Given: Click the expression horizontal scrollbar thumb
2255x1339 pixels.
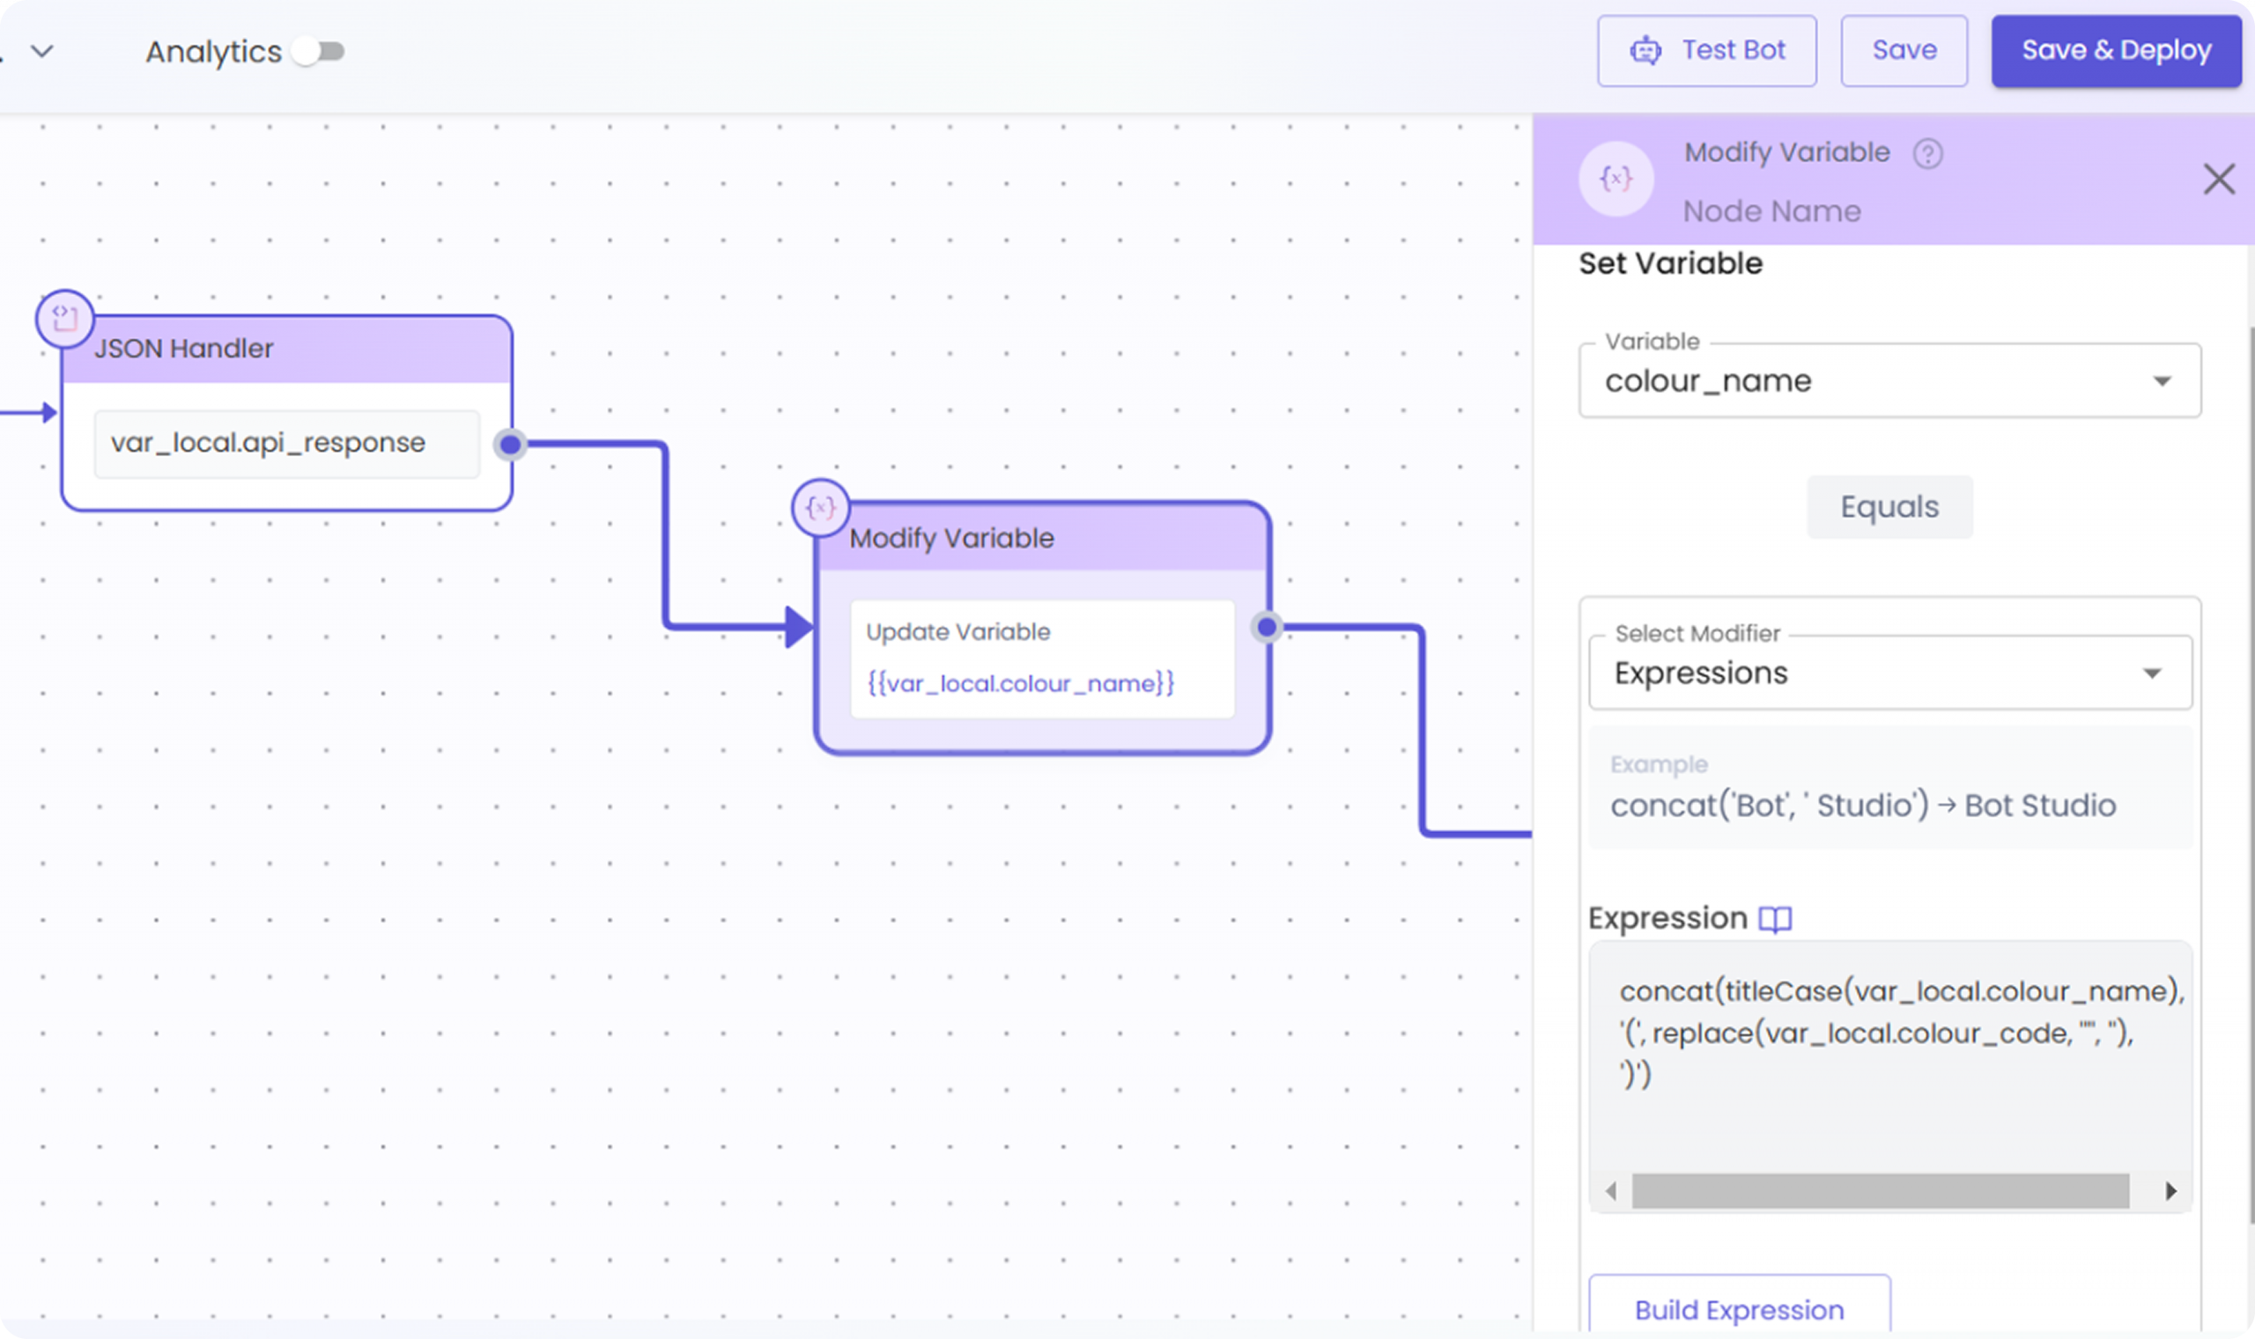Looking at the screenshot, I should click(1880, 1191).
